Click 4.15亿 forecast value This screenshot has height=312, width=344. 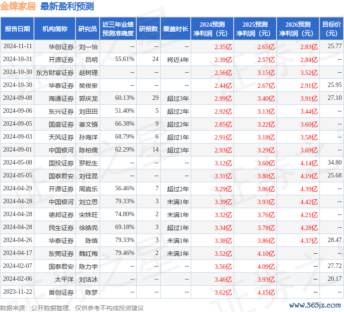266,292
